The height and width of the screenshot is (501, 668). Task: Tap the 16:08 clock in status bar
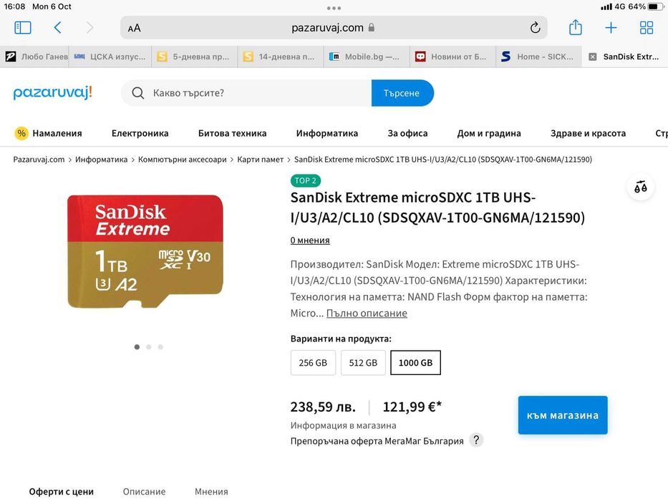tap(14, 7)
